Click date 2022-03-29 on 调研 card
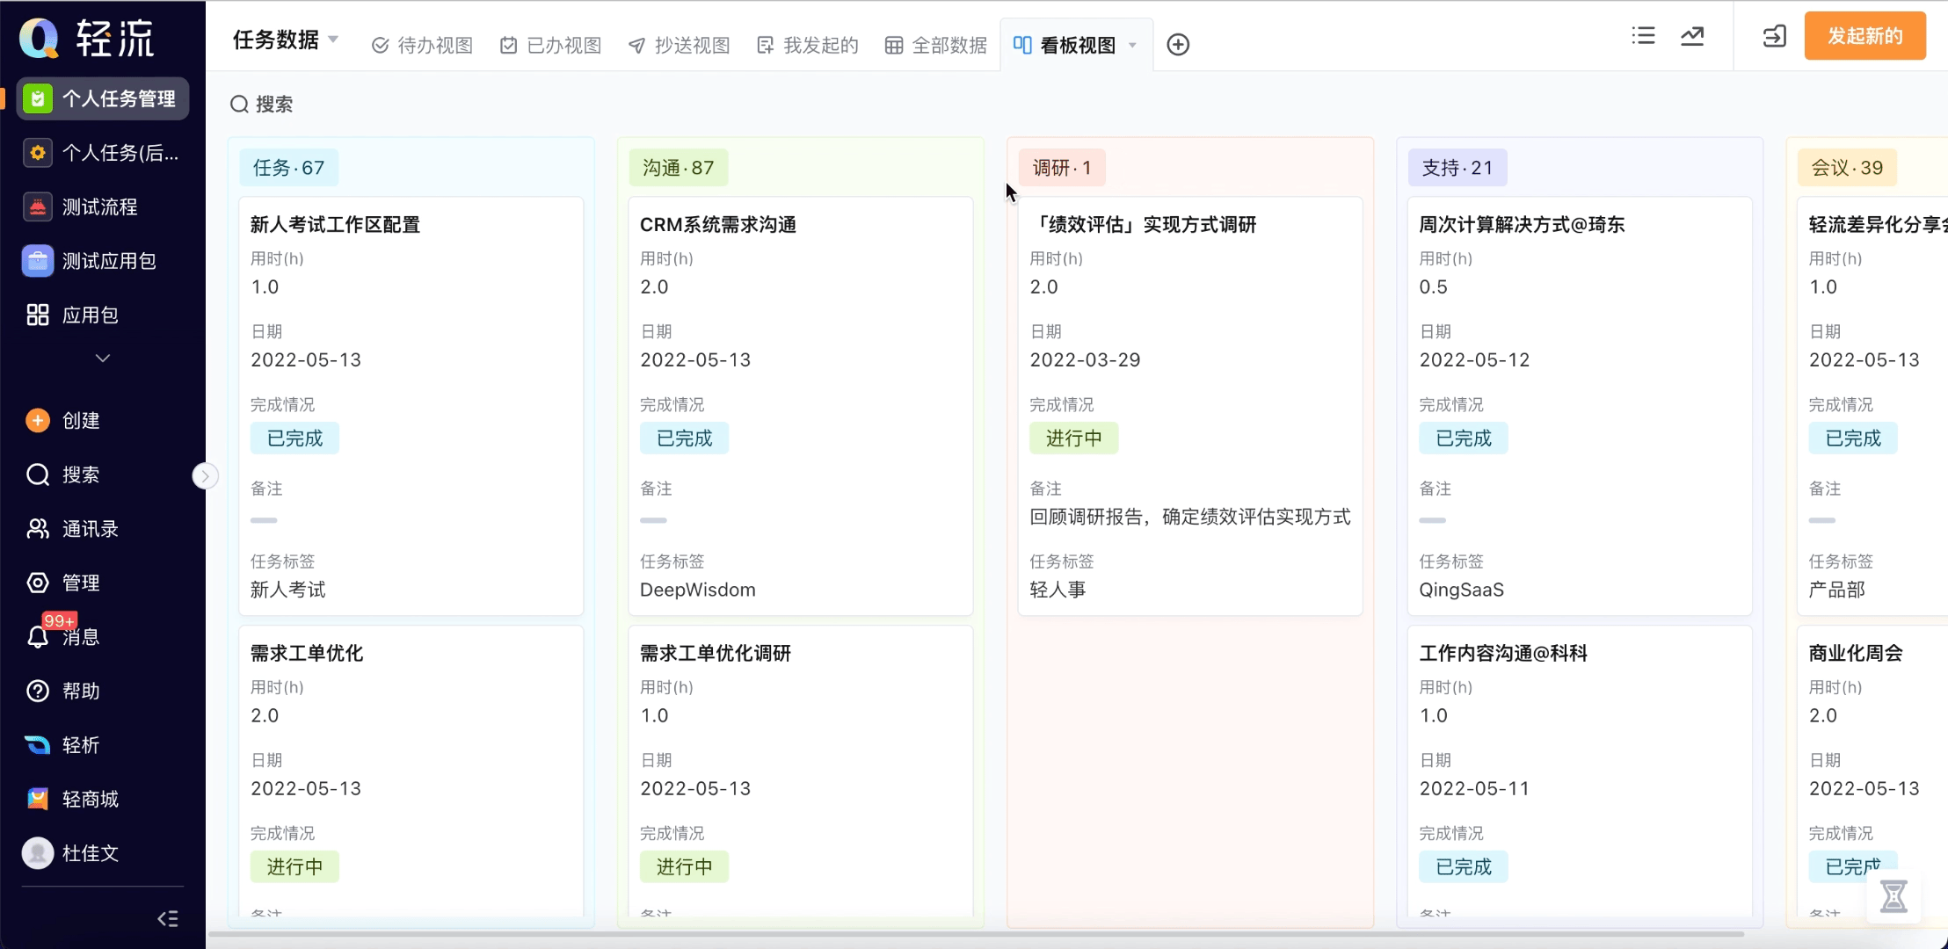 [1085, 360]
